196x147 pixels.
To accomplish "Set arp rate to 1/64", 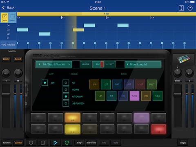I will coord(158,96).
